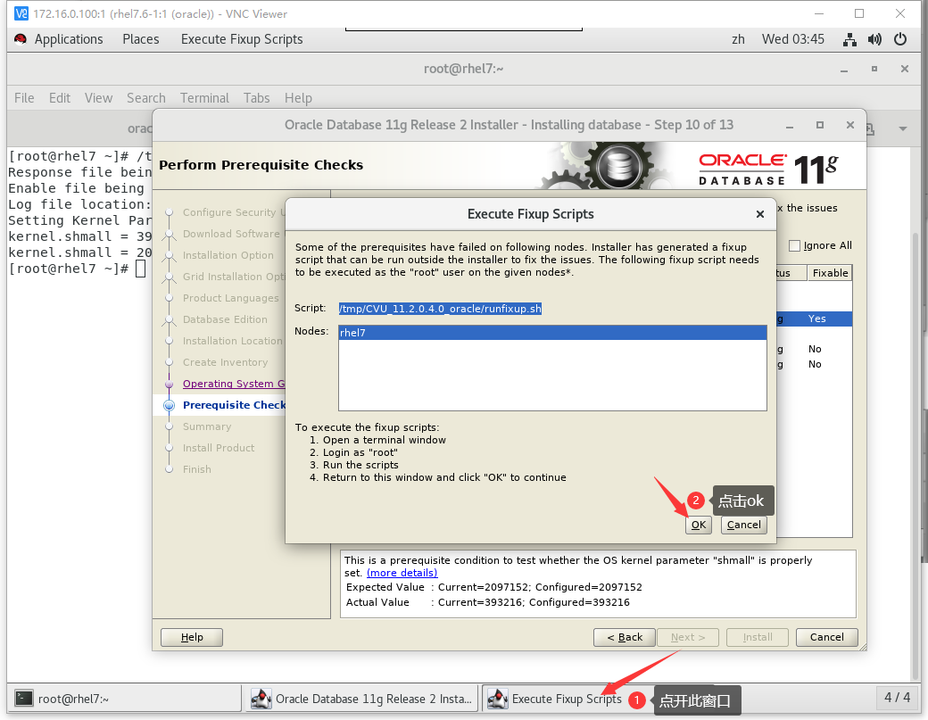Select the Prerequisite Checks step

(x=234, y=405)
